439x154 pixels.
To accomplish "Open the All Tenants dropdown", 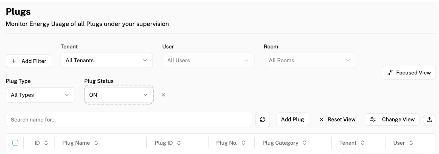I will (106, 60).
